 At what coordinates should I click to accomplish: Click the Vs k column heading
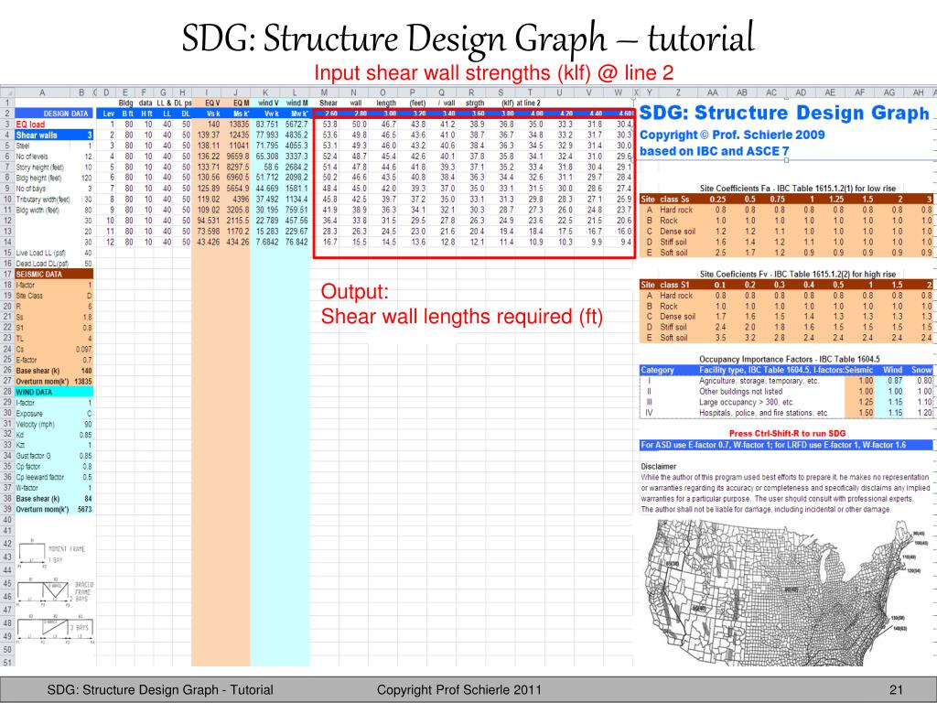[213, 114]
